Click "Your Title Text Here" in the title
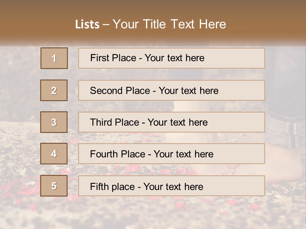Screen dimensions: 306x229 (169, 24)
